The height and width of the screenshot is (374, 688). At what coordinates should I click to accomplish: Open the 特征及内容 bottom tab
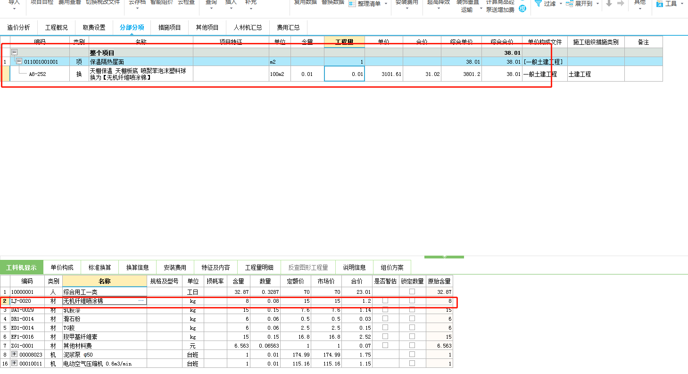[x=216, y=267]
